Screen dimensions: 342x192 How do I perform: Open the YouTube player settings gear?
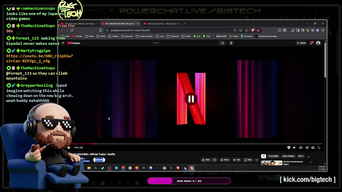point(307,147)
